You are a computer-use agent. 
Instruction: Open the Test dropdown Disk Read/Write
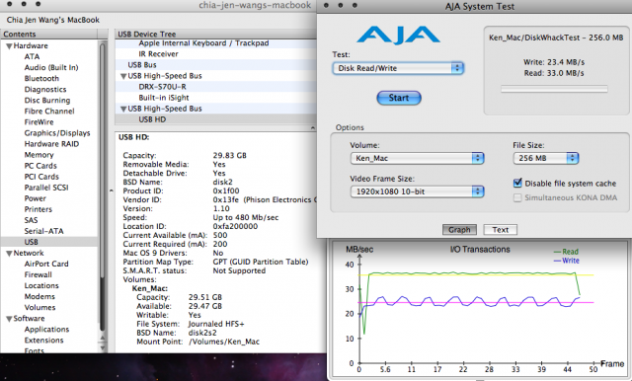(x=398, y=68)
